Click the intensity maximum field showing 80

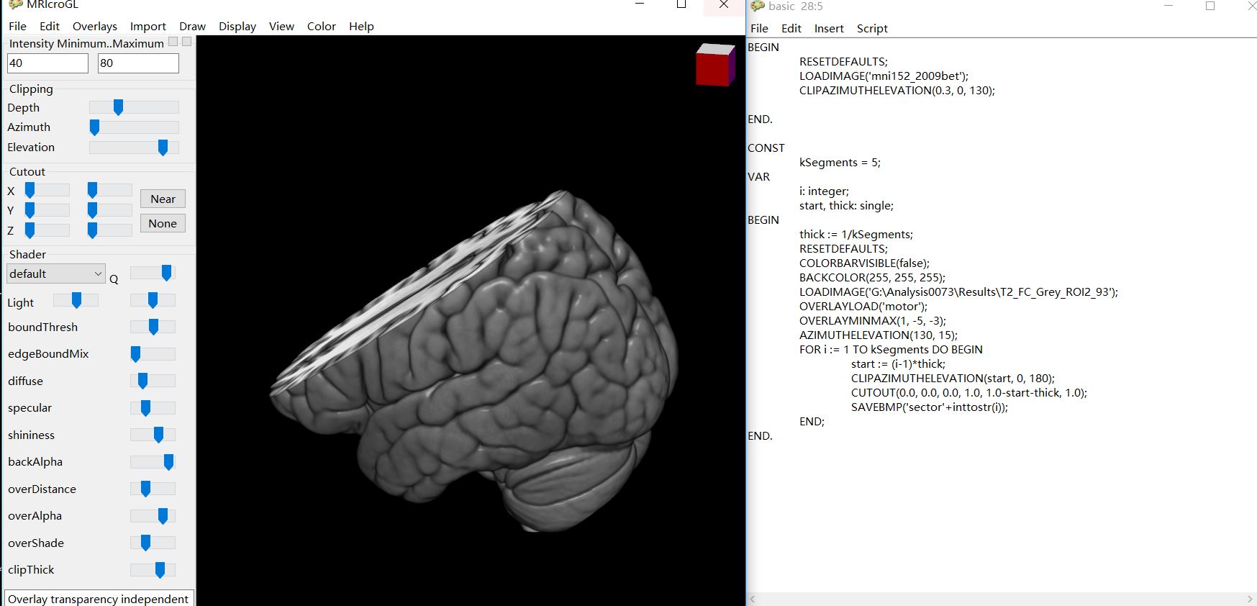click(x=138, y=63)
